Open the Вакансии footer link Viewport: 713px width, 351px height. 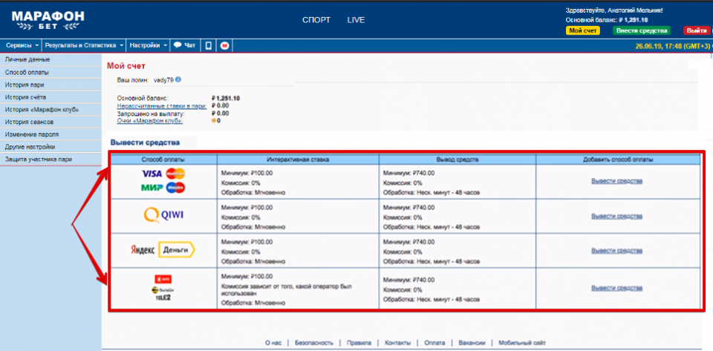pos(472,343)
